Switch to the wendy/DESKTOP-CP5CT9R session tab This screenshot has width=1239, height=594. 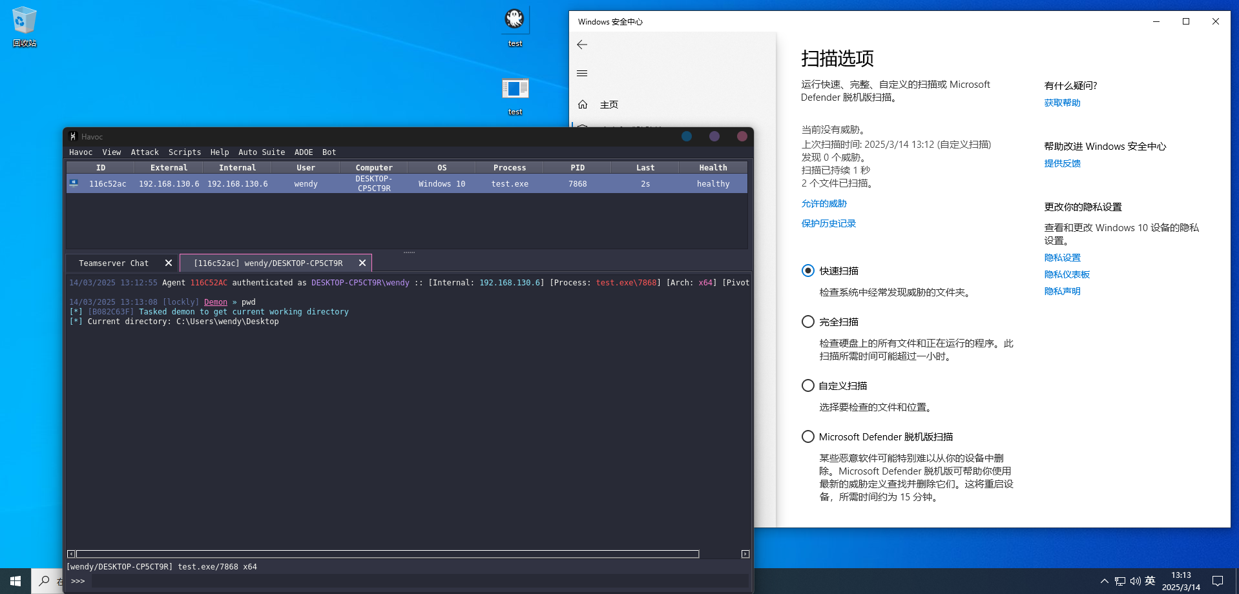(x=268, y=263)
